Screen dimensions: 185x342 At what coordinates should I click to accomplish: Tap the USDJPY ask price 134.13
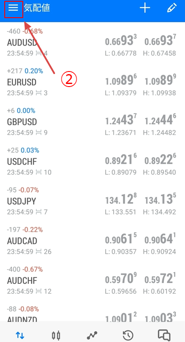[x=160, y=199]
